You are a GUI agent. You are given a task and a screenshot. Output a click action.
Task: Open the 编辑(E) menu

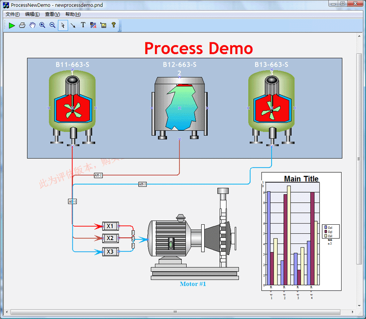33,14
